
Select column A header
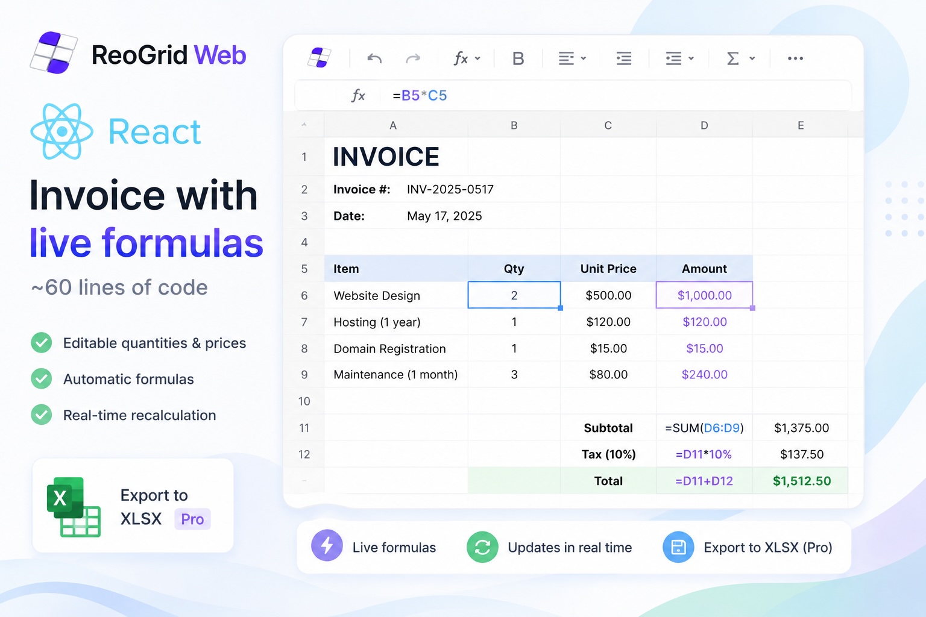point(393,125)
